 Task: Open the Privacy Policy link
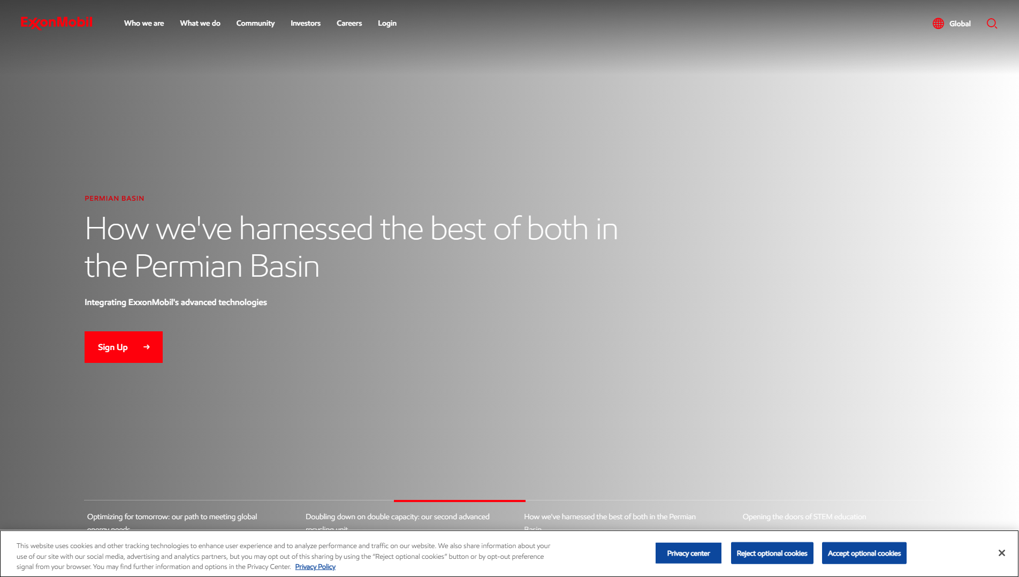[315, 567]
